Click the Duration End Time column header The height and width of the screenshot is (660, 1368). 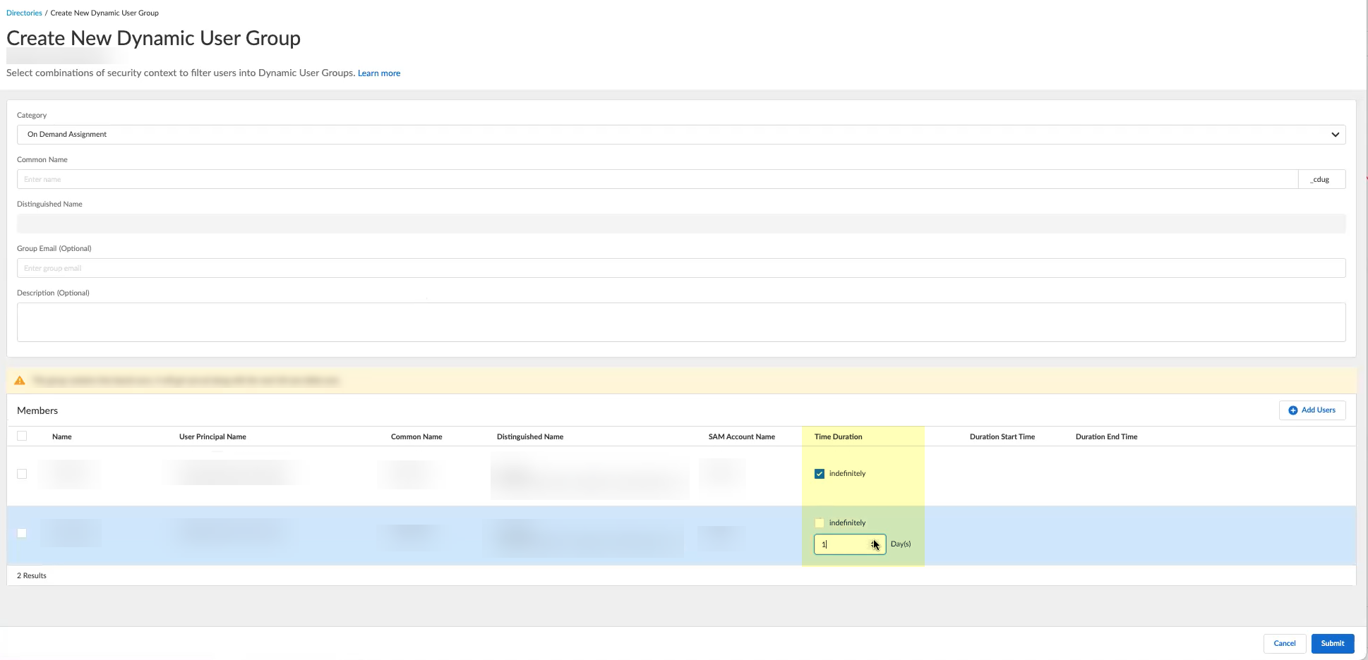[x=1106, y=437]
